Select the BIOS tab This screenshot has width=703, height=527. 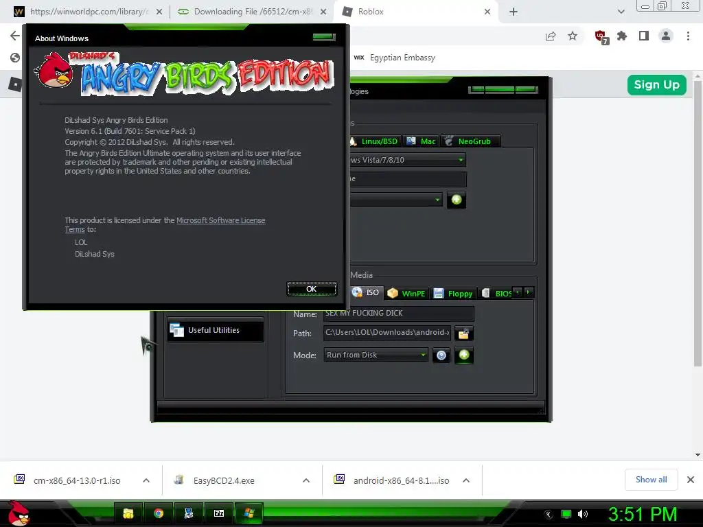497,294
